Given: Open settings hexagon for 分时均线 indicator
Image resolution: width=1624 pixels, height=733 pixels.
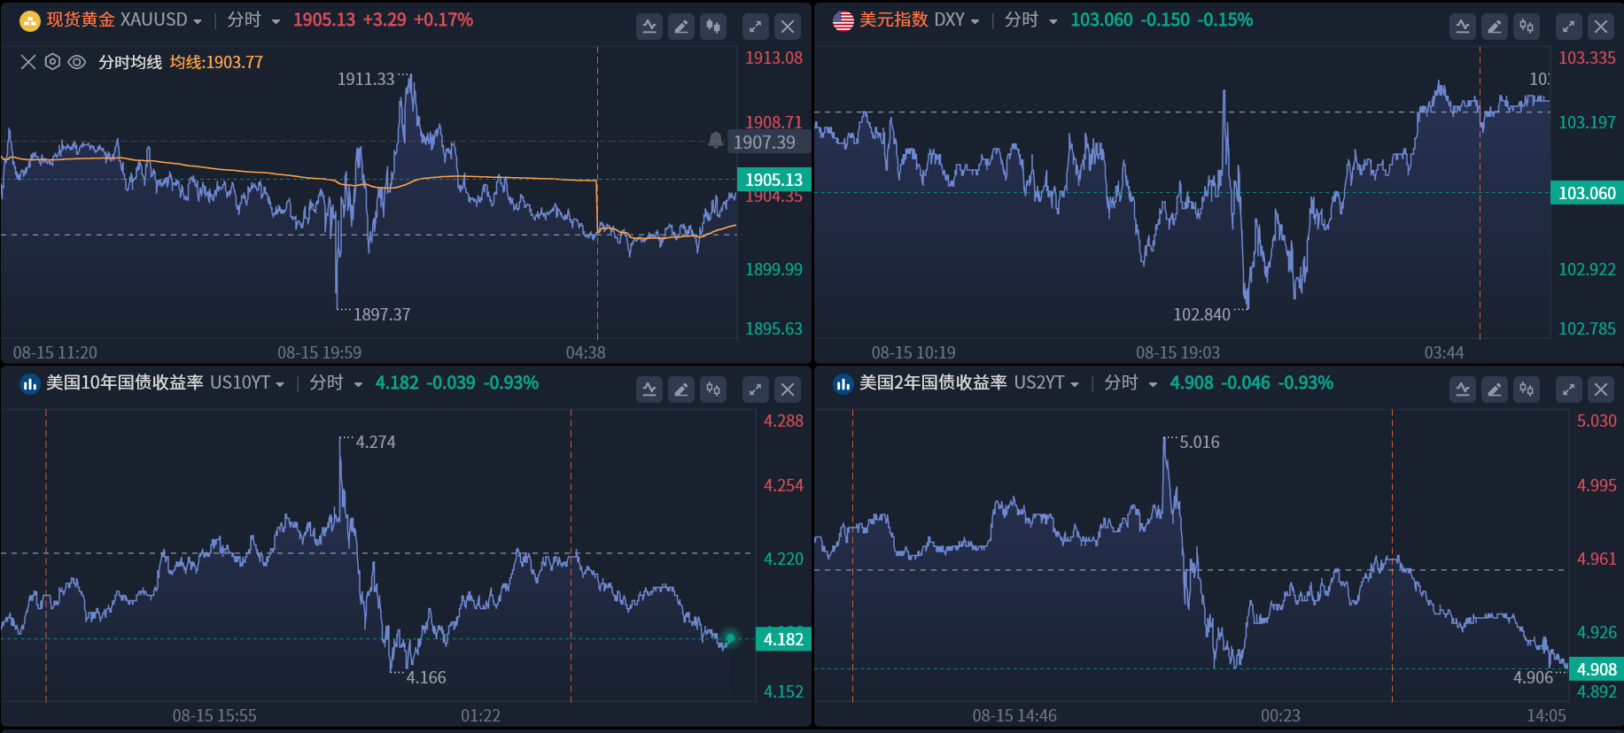Looking at the screenshot, I should click(x=52, y=62).
